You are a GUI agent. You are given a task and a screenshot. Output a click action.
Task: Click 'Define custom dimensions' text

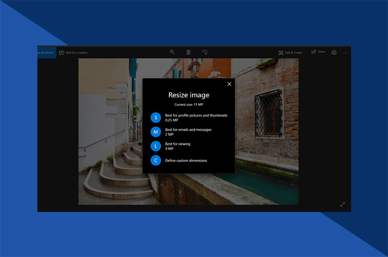click(186, 161)
